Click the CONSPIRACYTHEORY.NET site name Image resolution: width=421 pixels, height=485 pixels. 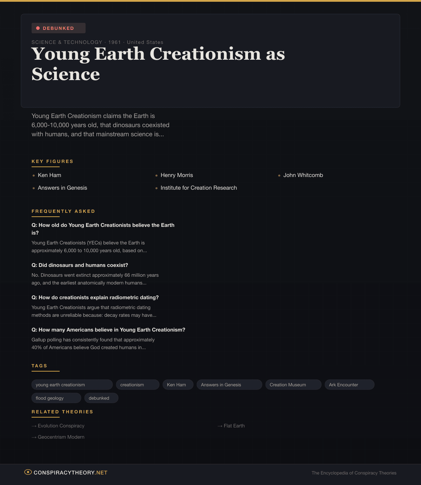coord(71,473)
